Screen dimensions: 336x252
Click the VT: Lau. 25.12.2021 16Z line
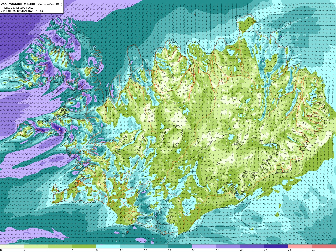[x=17, y=11]
